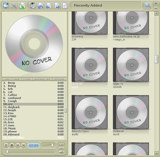
Task: Toggle the repeat mode button
Action: point(61,145)
